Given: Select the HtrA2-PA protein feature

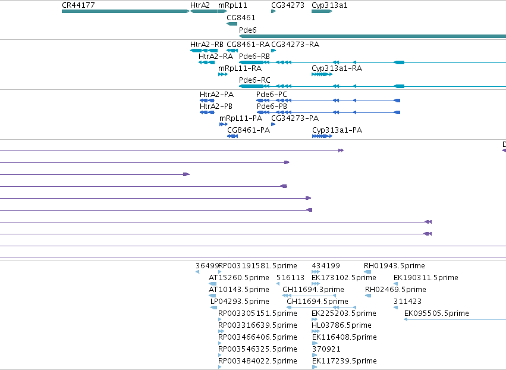Looking at the screenshot, I should [x=207, y=101].
